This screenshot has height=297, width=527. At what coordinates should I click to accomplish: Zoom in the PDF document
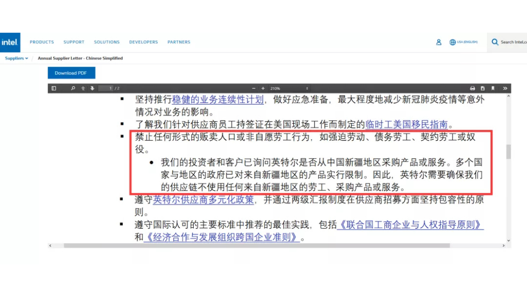(263, 88)
